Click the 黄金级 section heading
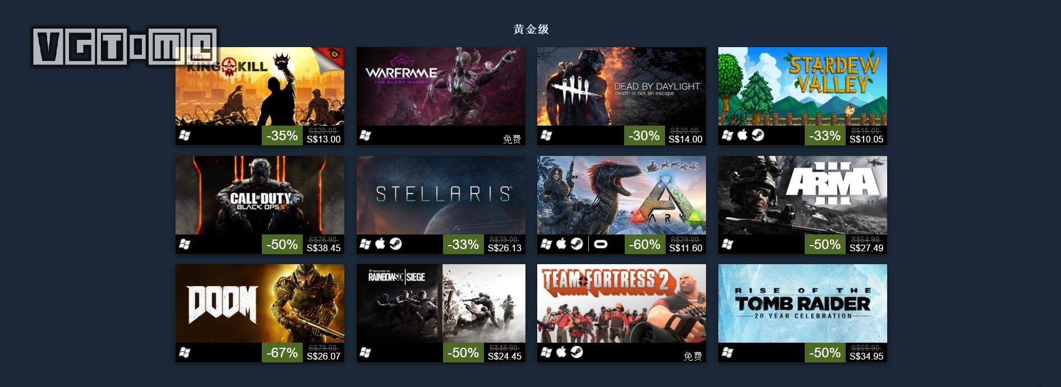The width and height of the screenshot is (1061, 387). point(531,29)
